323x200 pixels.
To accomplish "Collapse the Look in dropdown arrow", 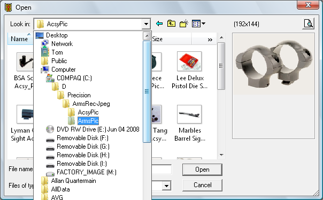I will [x=146, y=24].
